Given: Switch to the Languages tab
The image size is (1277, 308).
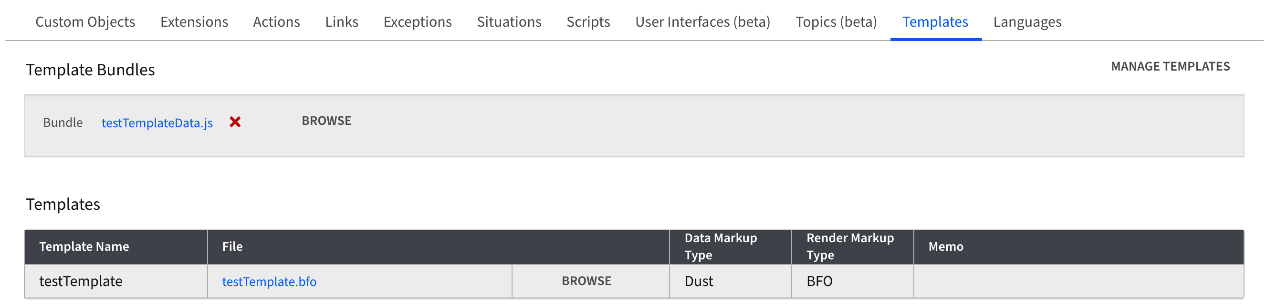Looking at the screenshot, I should click(x=1027, y=22).
